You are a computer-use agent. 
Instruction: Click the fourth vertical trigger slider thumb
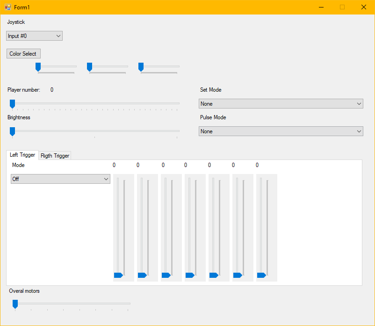point(190,275)
